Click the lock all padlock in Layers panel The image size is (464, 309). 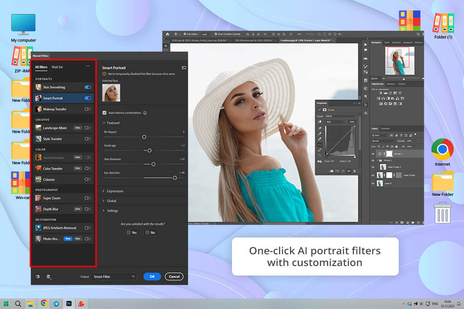(x=396, y=147)
